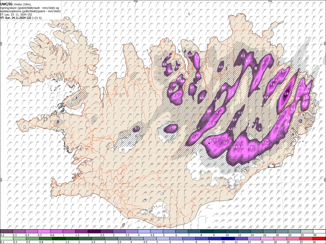
Task: Click the '30' label in upper legend row
Action: coord(315,235)
